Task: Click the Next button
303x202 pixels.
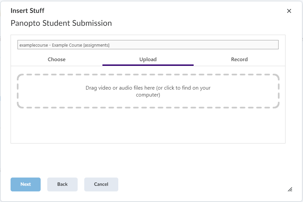Action: point(25,184)
